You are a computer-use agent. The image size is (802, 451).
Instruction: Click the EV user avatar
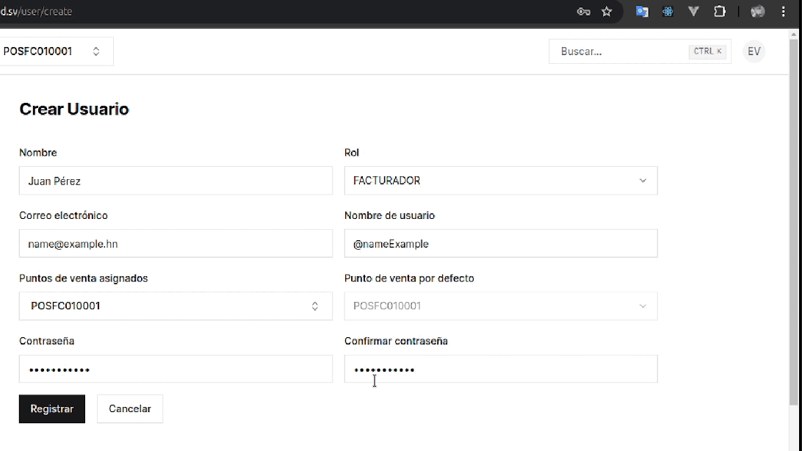(x=754, y=51)
